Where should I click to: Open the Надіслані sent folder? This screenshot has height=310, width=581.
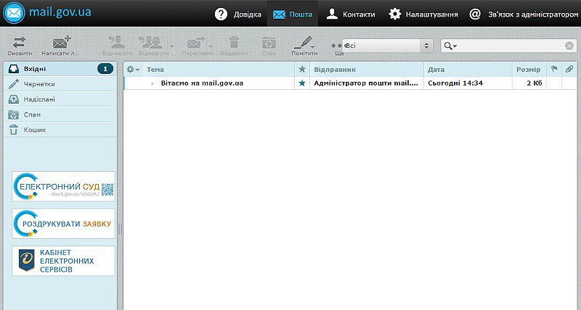39,99
